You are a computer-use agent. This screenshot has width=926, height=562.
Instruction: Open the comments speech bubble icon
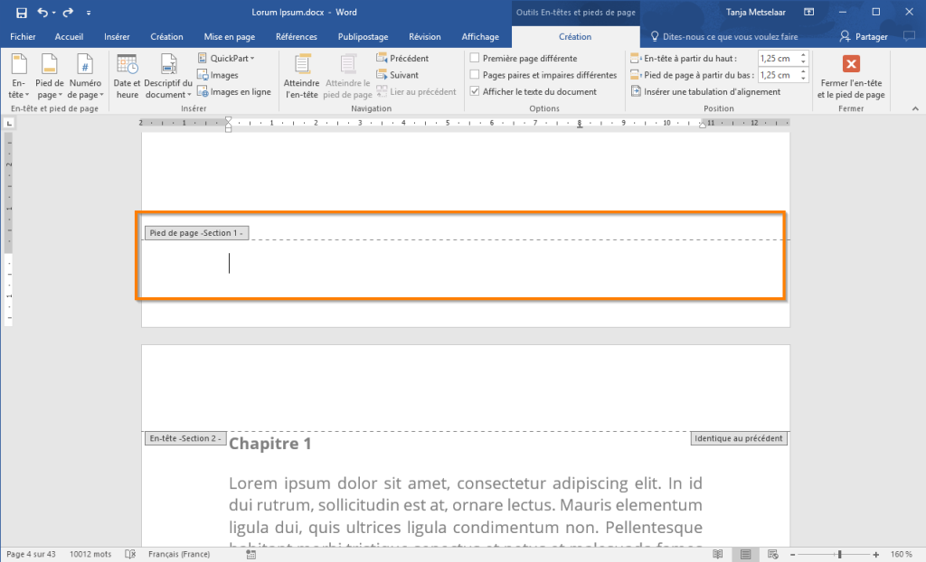pos(909,37)
